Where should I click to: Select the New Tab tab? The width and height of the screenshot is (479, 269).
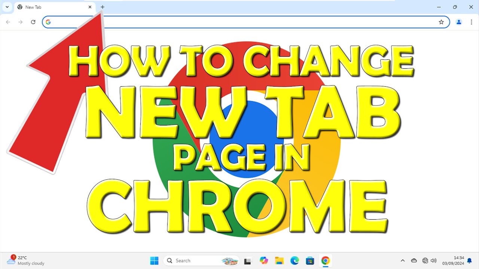point(54,7)
